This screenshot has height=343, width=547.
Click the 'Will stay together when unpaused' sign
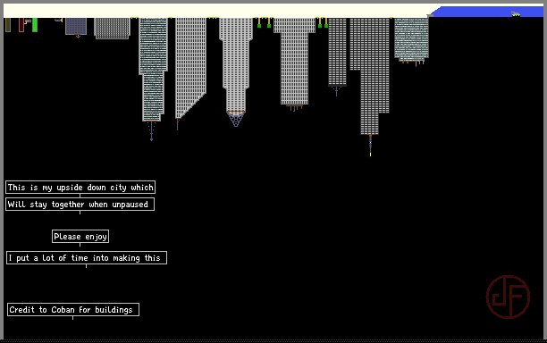(x=80, y=205)
